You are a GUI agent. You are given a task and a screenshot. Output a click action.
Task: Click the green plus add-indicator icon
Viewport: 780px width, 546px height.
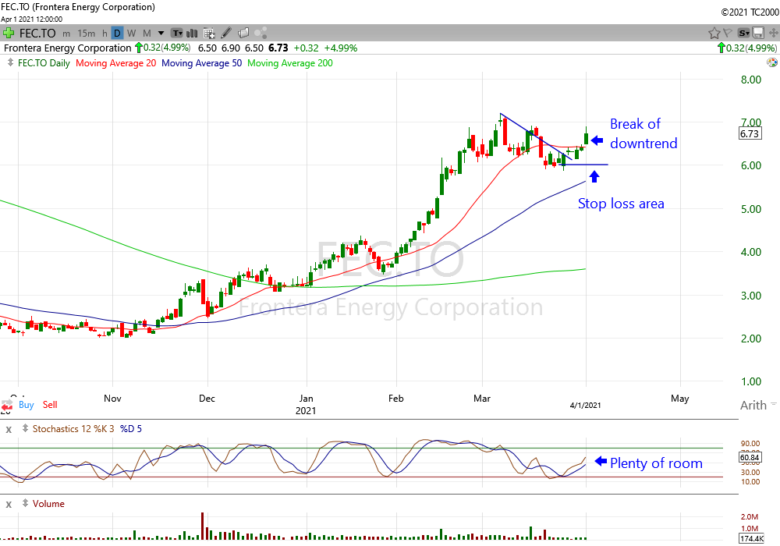point(9,34)
